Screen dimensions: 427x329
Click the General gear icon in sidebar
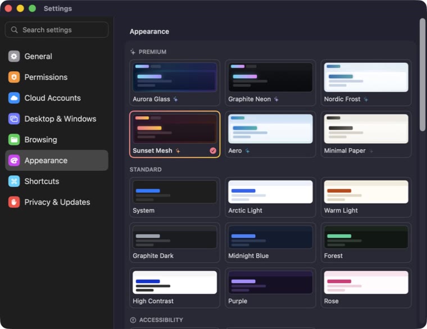point(14,56)
